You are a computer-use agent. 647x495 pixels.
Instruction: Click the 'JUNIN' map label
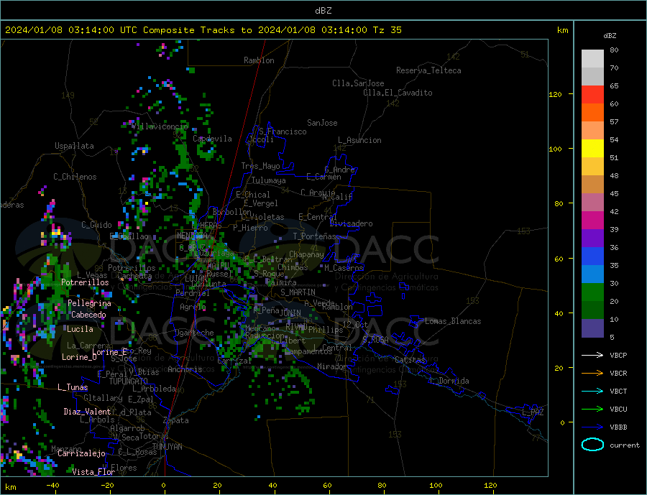tap(290, 313)
